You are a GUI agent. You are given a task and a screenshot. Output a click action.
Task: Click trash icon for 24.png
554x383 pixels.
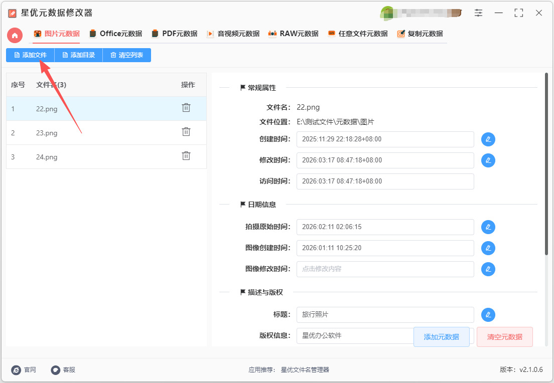click(x=186, y=156)
